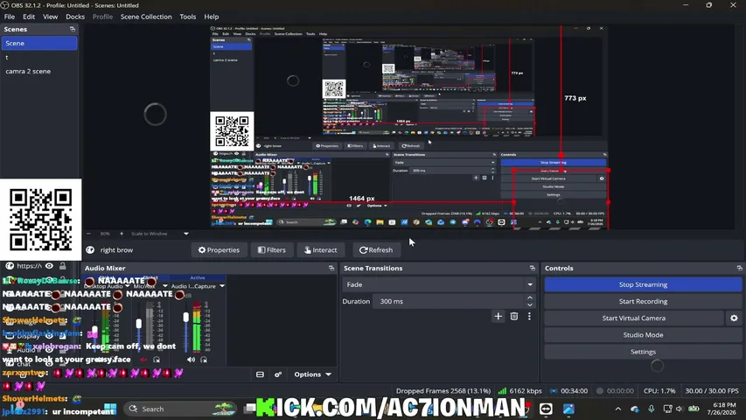Float the Audio Mixer dock
Screen dimensions: 746x420
coord(331,268)
